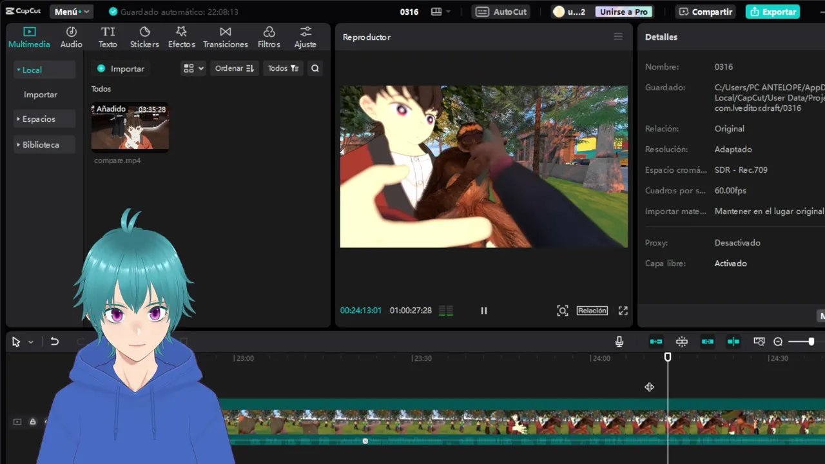Select the compare.mp4 thumbnail
Viewport: 825px width, 464px height.
coord(130,127)
